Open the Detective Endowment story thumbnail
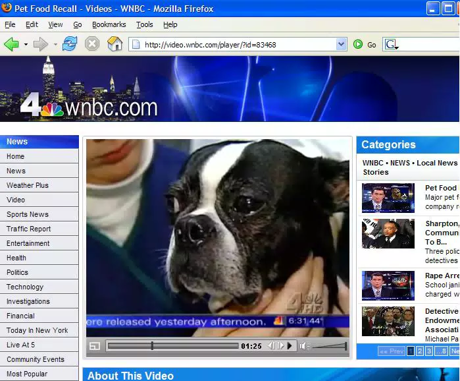 pyautogui.click(x=388, y=322)
